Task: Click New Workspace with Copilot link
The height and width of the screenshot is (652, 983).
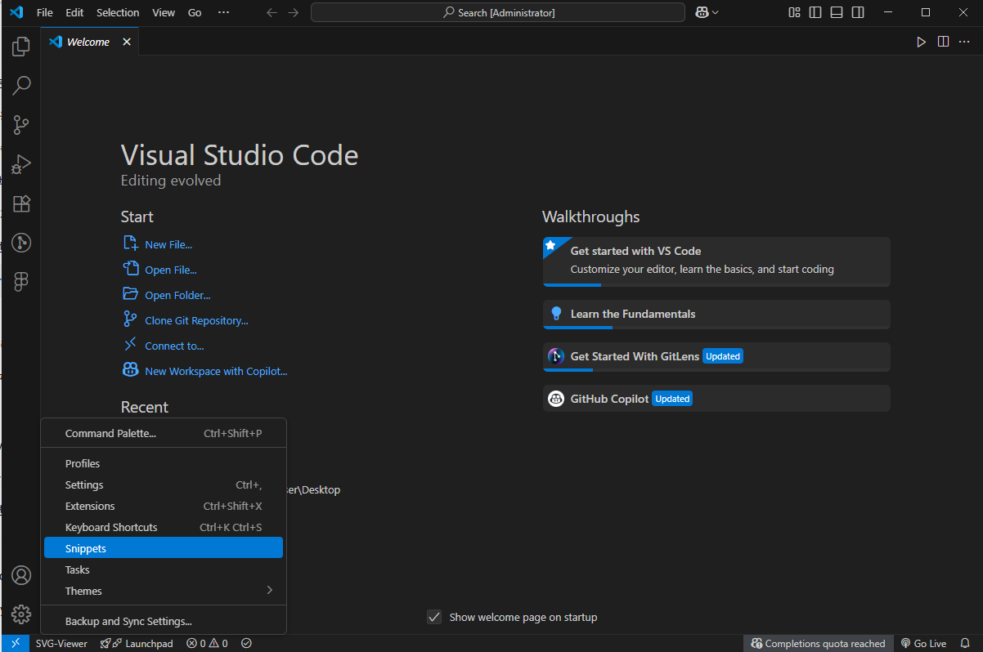Action: pos(216,371)
